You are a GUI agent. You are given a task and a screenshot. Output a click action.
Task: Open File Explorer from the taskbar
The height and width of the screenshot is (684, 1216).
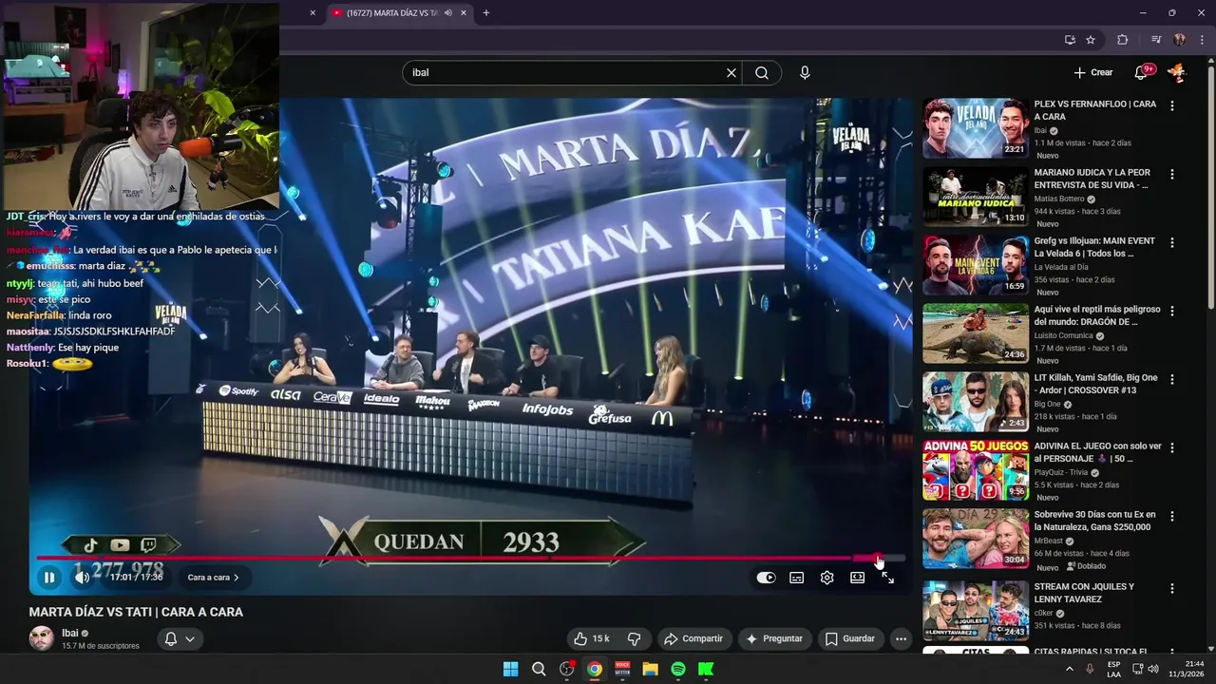pos(650,669)
